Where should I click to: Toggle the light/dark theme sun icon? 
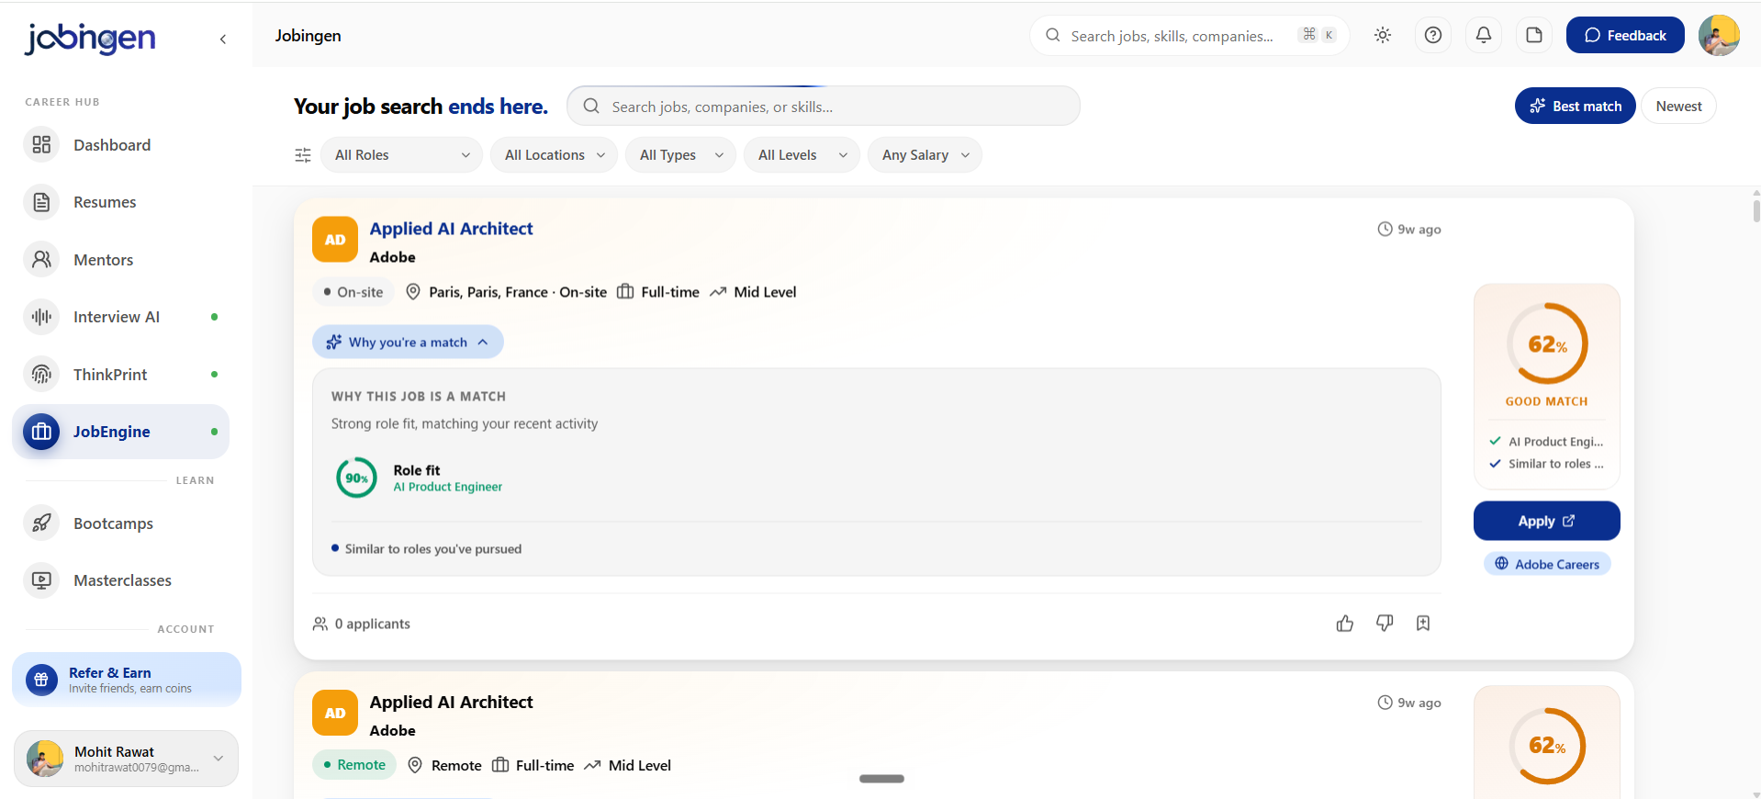(1383, 35)
